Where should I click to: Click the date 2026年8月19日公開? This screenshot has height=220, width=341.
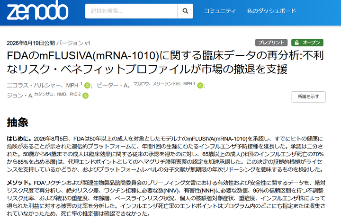(31, 43)
